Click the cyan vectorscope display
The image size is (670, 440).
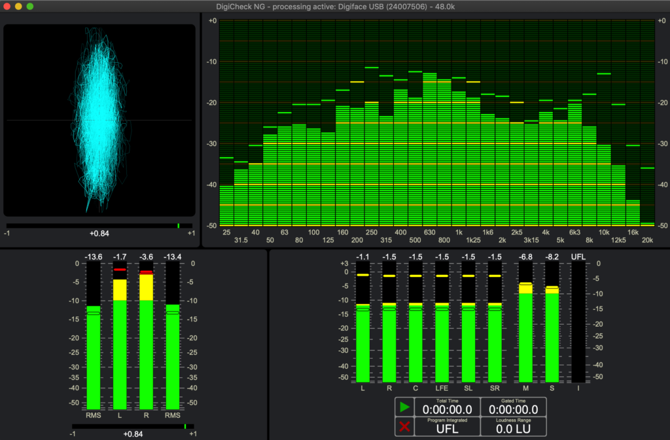[x=99, y=120]
